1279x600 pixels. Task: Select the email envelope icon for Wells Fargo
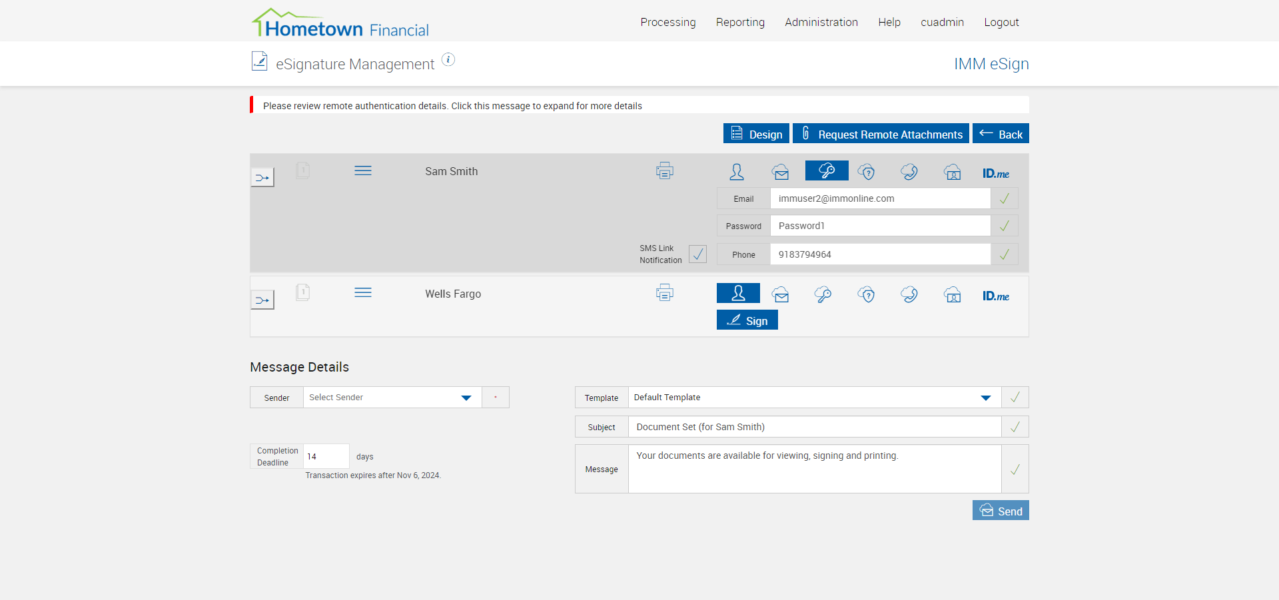pyautogui.click(x=781, y=294)
